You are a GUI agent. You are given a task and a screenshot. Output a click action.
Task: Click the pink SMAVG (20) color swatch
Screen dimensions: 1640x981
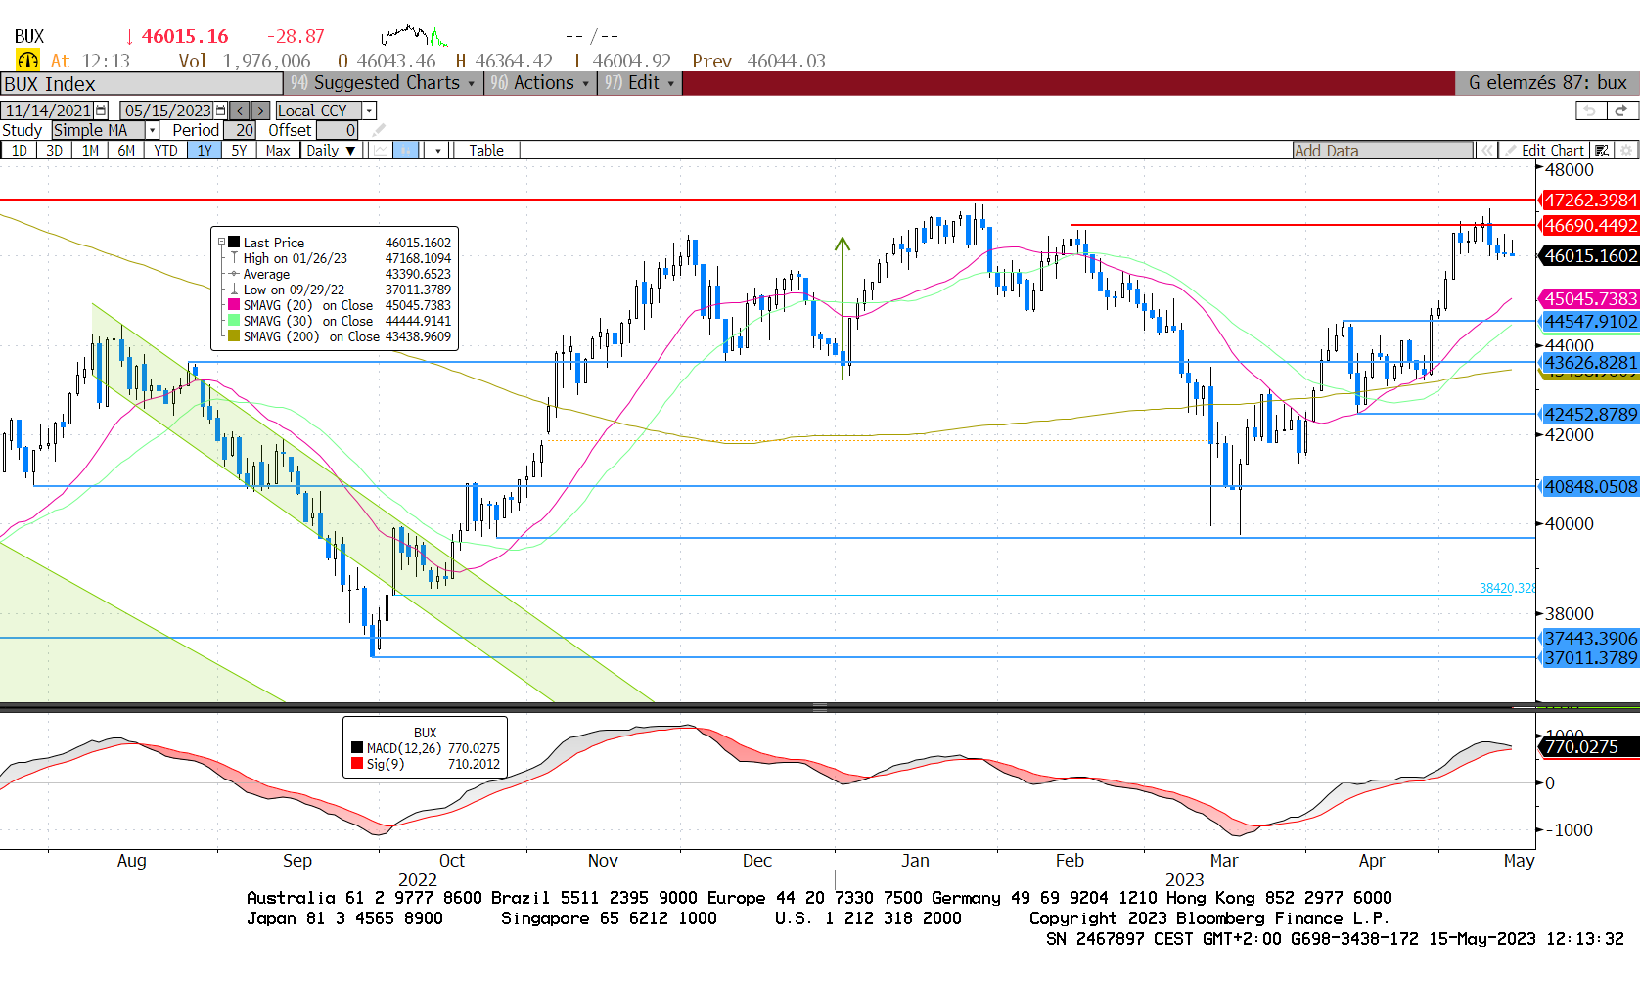[234, 305]
